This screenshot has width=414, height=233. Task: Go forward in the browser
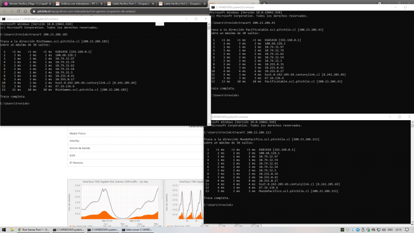11,11
